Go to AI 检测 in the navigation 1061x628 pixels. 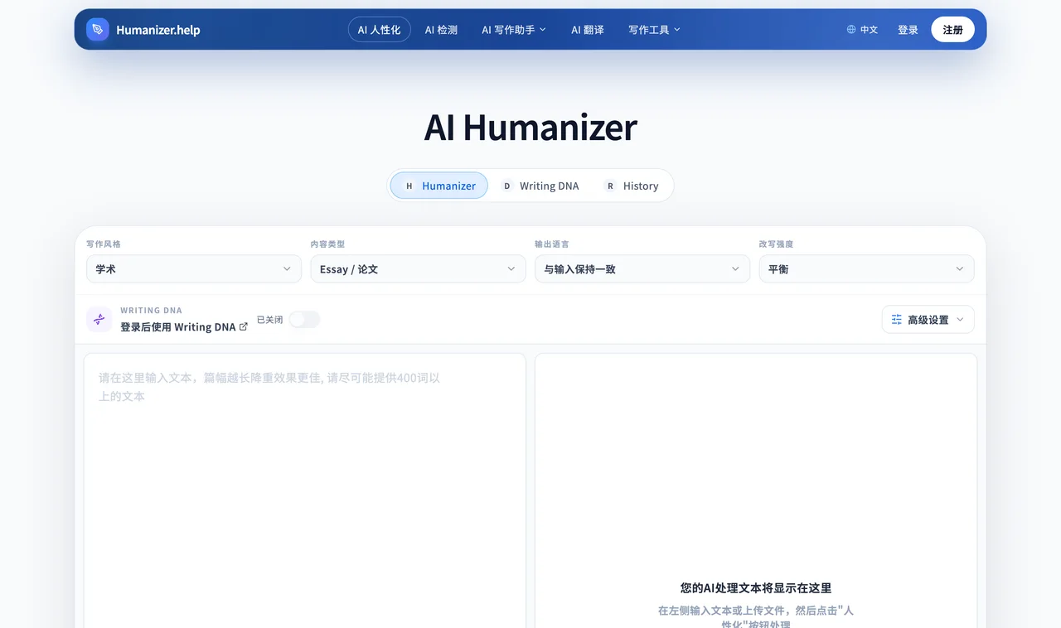[441, 30]
